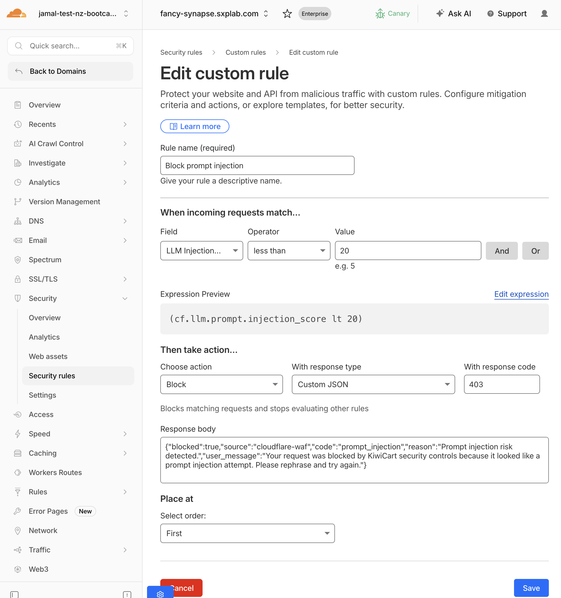Expand the Traffic submenu chevron
This screenshot has width=561, height=598.
(x=125, y=550)
